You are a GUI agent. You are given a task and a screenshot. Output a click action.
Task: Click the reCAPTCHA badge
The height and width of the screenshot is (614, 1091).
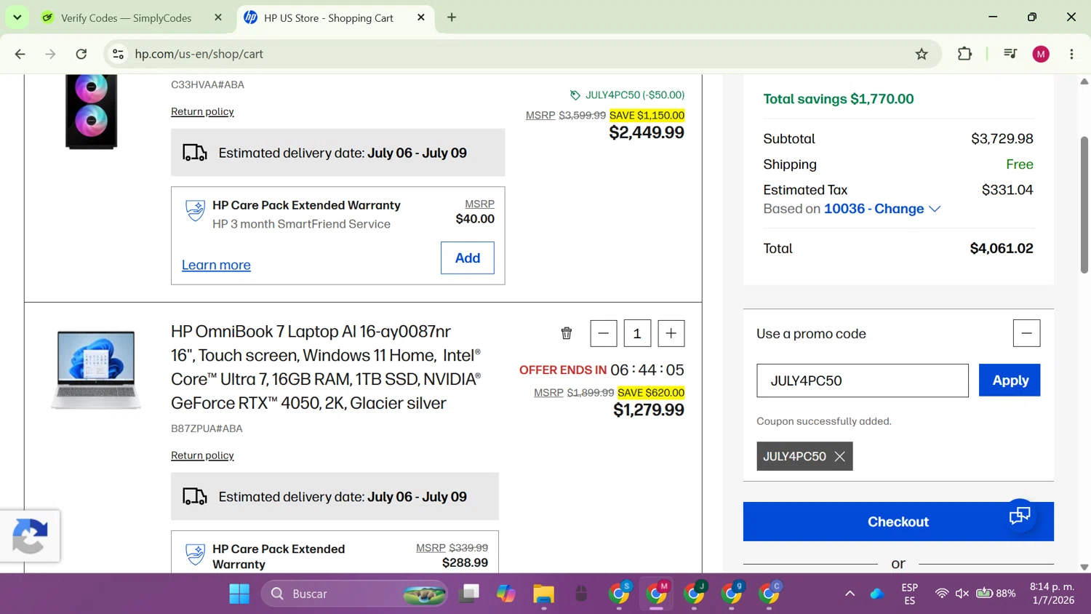click(x=30, y=536)
